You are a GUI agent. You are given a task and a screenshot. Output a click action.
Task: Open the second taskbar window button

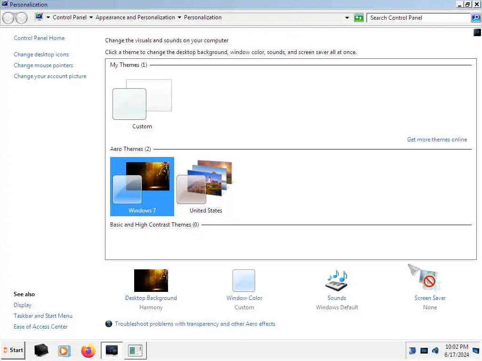click(x=135, y=350)
